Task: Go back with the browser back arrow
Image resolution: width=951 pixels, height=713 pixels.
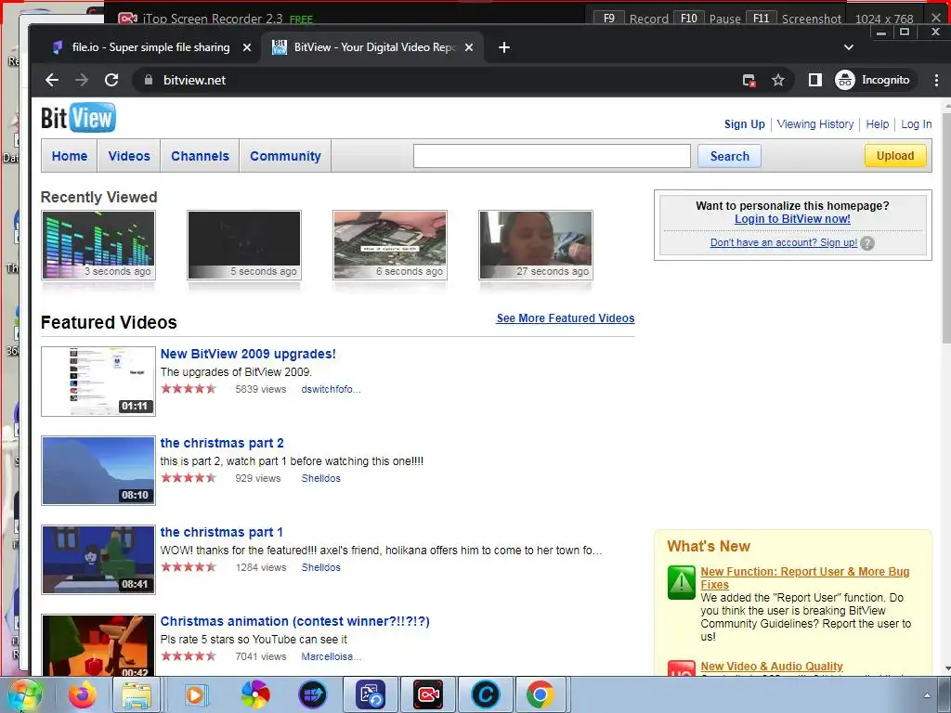Action: 52,80
